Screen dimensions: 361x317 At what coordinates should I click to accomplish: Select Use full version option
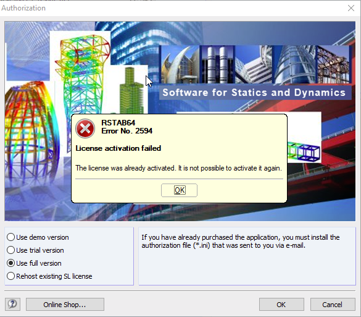pos(35,263)
